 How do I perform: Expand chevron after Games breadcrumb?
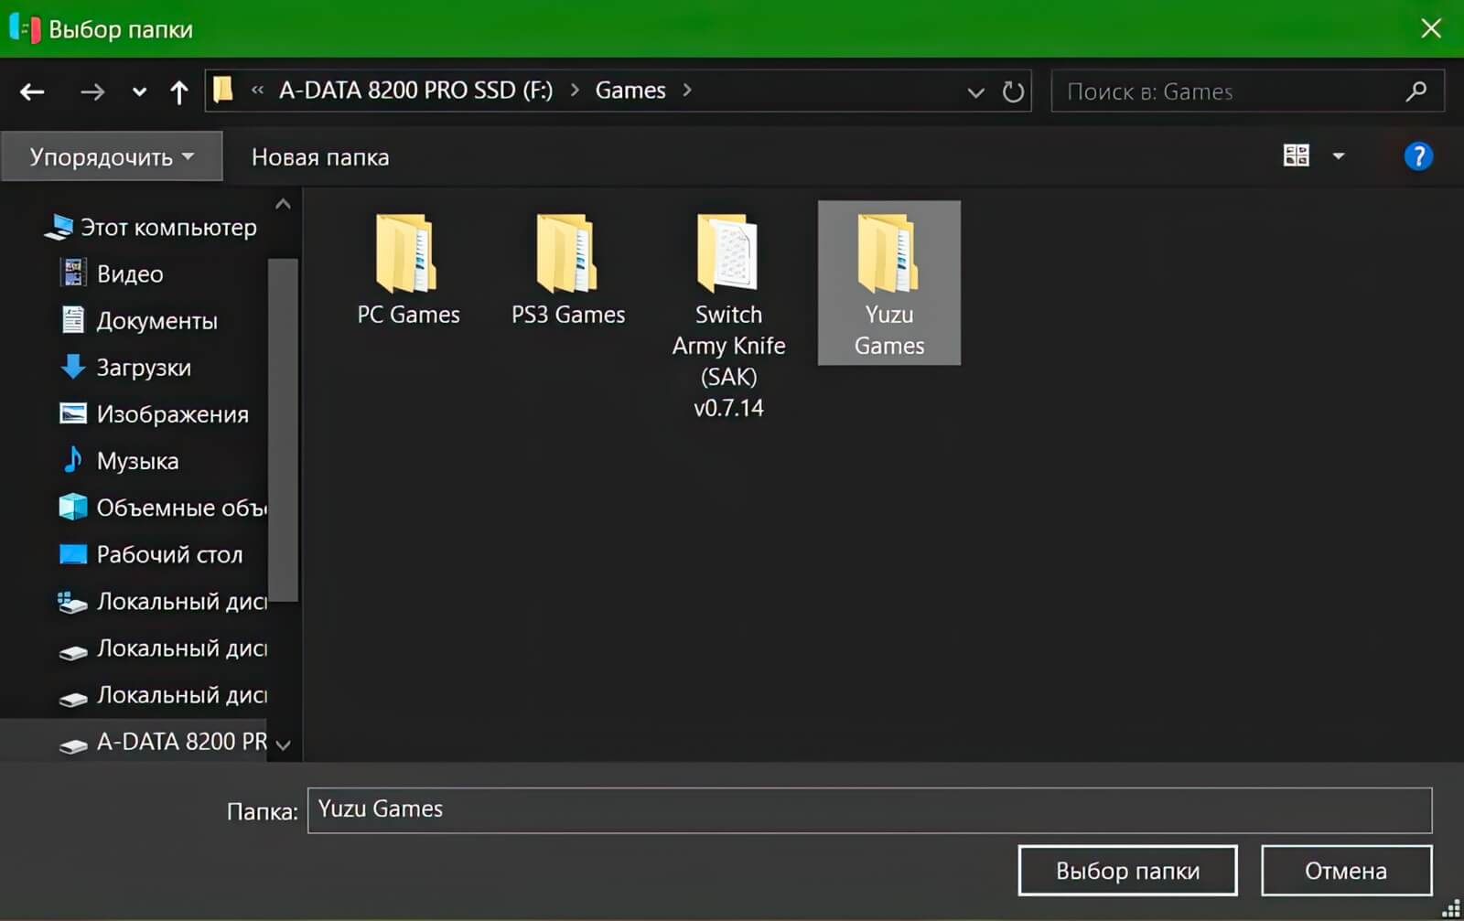point(687,90)
